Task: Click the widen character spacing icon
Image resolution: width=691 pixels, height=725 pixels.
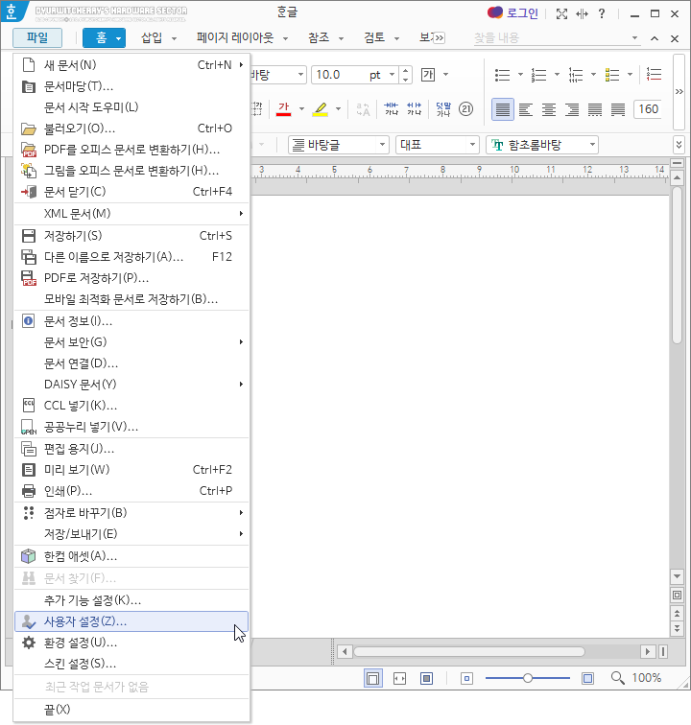Action: [x=415, y=109]
